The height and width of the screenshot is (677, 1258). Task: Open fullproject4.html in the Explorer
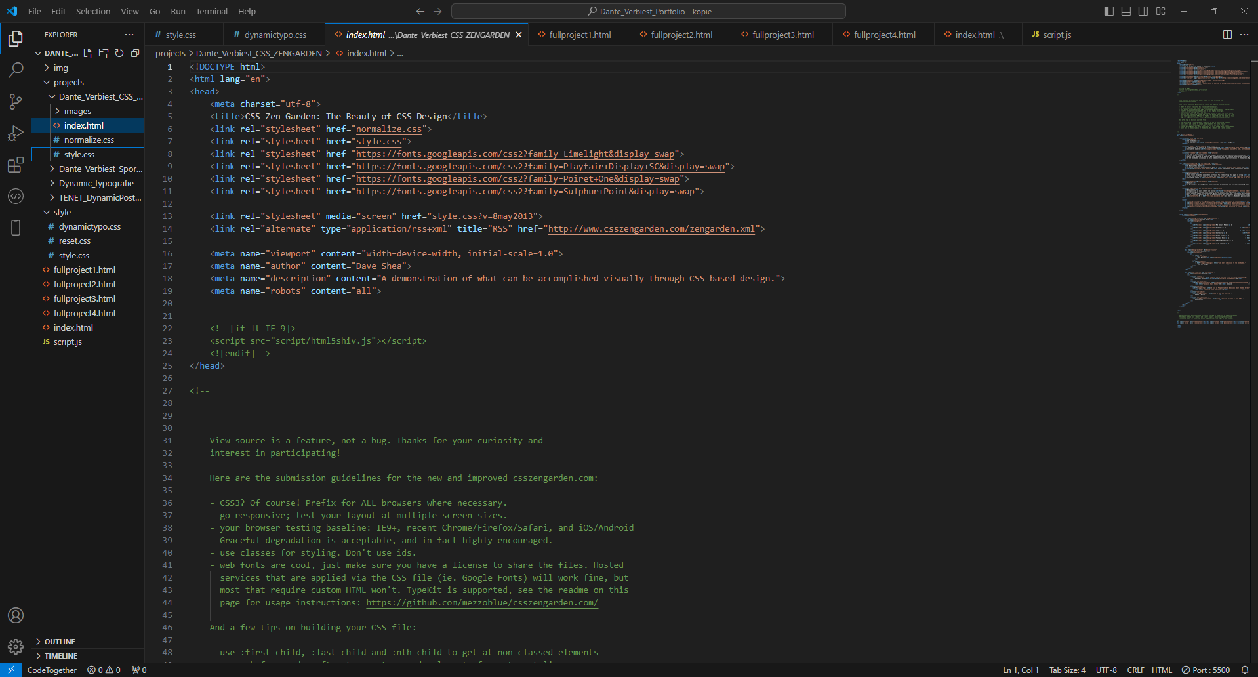click(88, 313)
